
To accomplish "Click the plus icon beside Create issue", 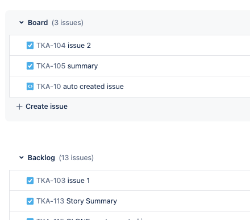I will (19, 107).
